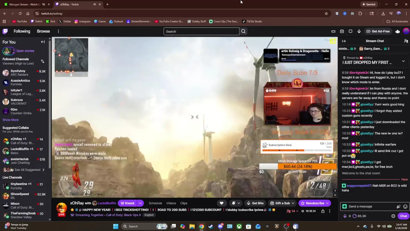Open the Twitch home logo
Viewport: 410px width, 231px height.
point(5,31)
